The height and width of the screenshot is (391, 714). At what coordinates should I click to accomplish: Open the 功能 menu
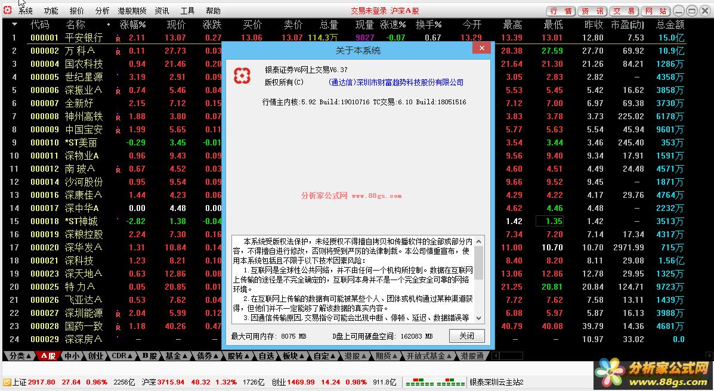pos(51,11)
